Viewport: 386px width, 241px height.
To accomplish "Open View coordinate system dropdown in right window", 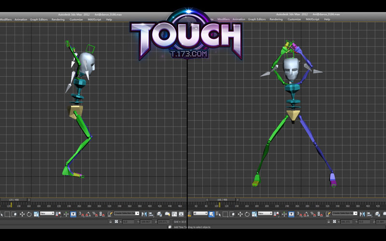I will (265, 214).
